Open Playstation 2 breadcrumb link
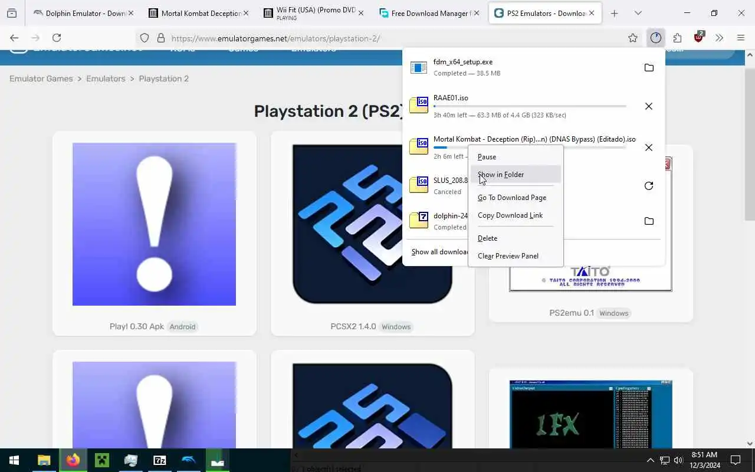 (164, 78)
